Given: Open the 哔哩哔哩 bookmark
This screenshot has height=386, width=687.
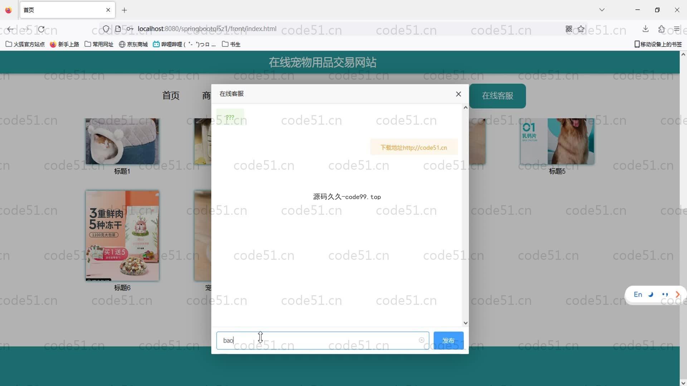Looking at the screenshot, I should (184, 44).
